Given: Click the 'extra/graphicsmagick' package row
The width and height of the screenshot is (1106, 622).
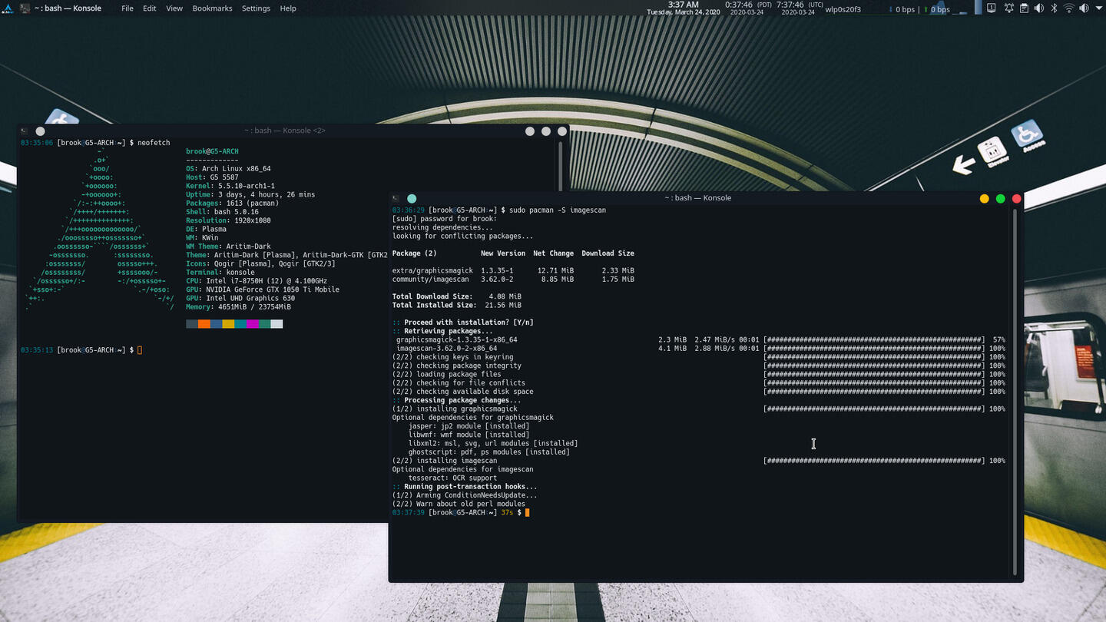Looking at the screenshot, I should point(513,270).
